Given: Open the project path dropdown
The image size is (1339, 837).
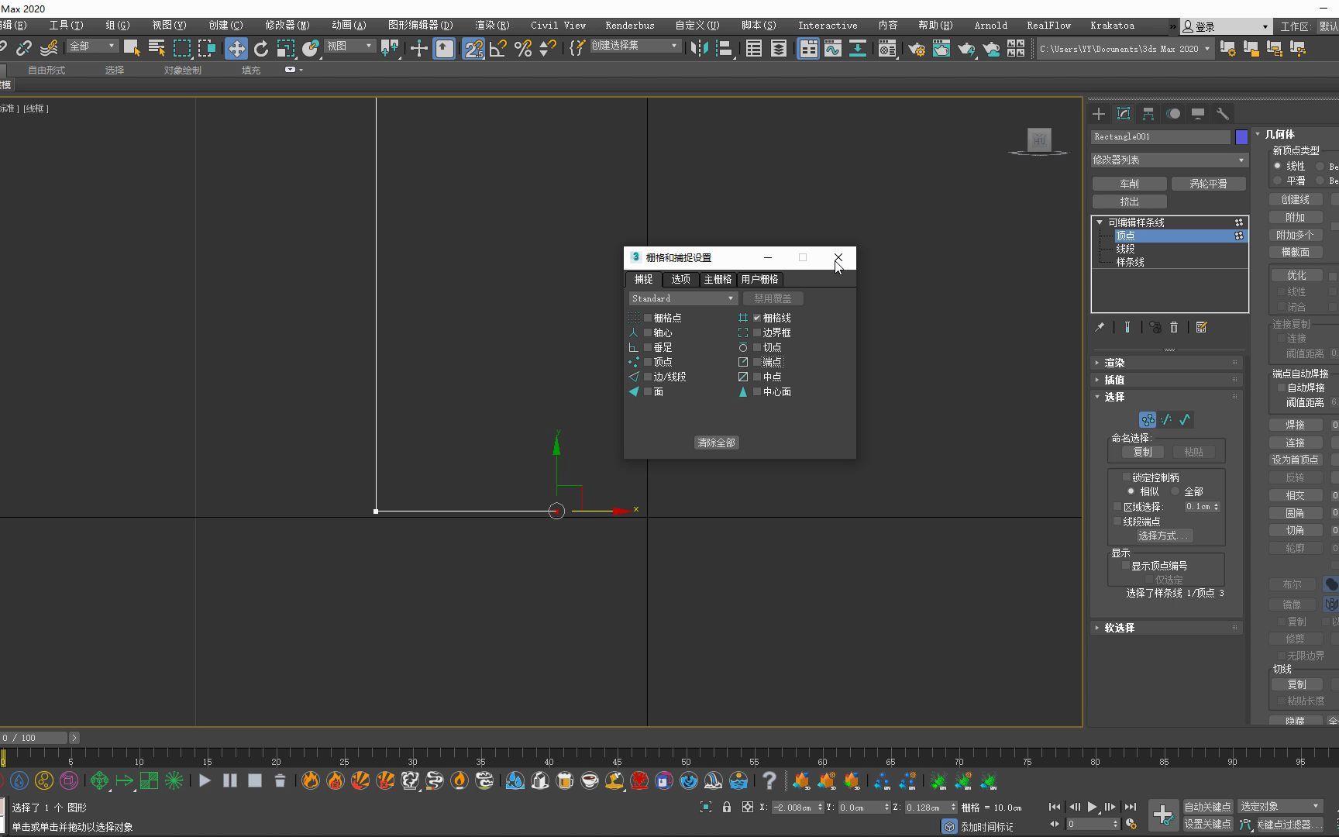Looking at the screenshot, I should point(1124,49).
